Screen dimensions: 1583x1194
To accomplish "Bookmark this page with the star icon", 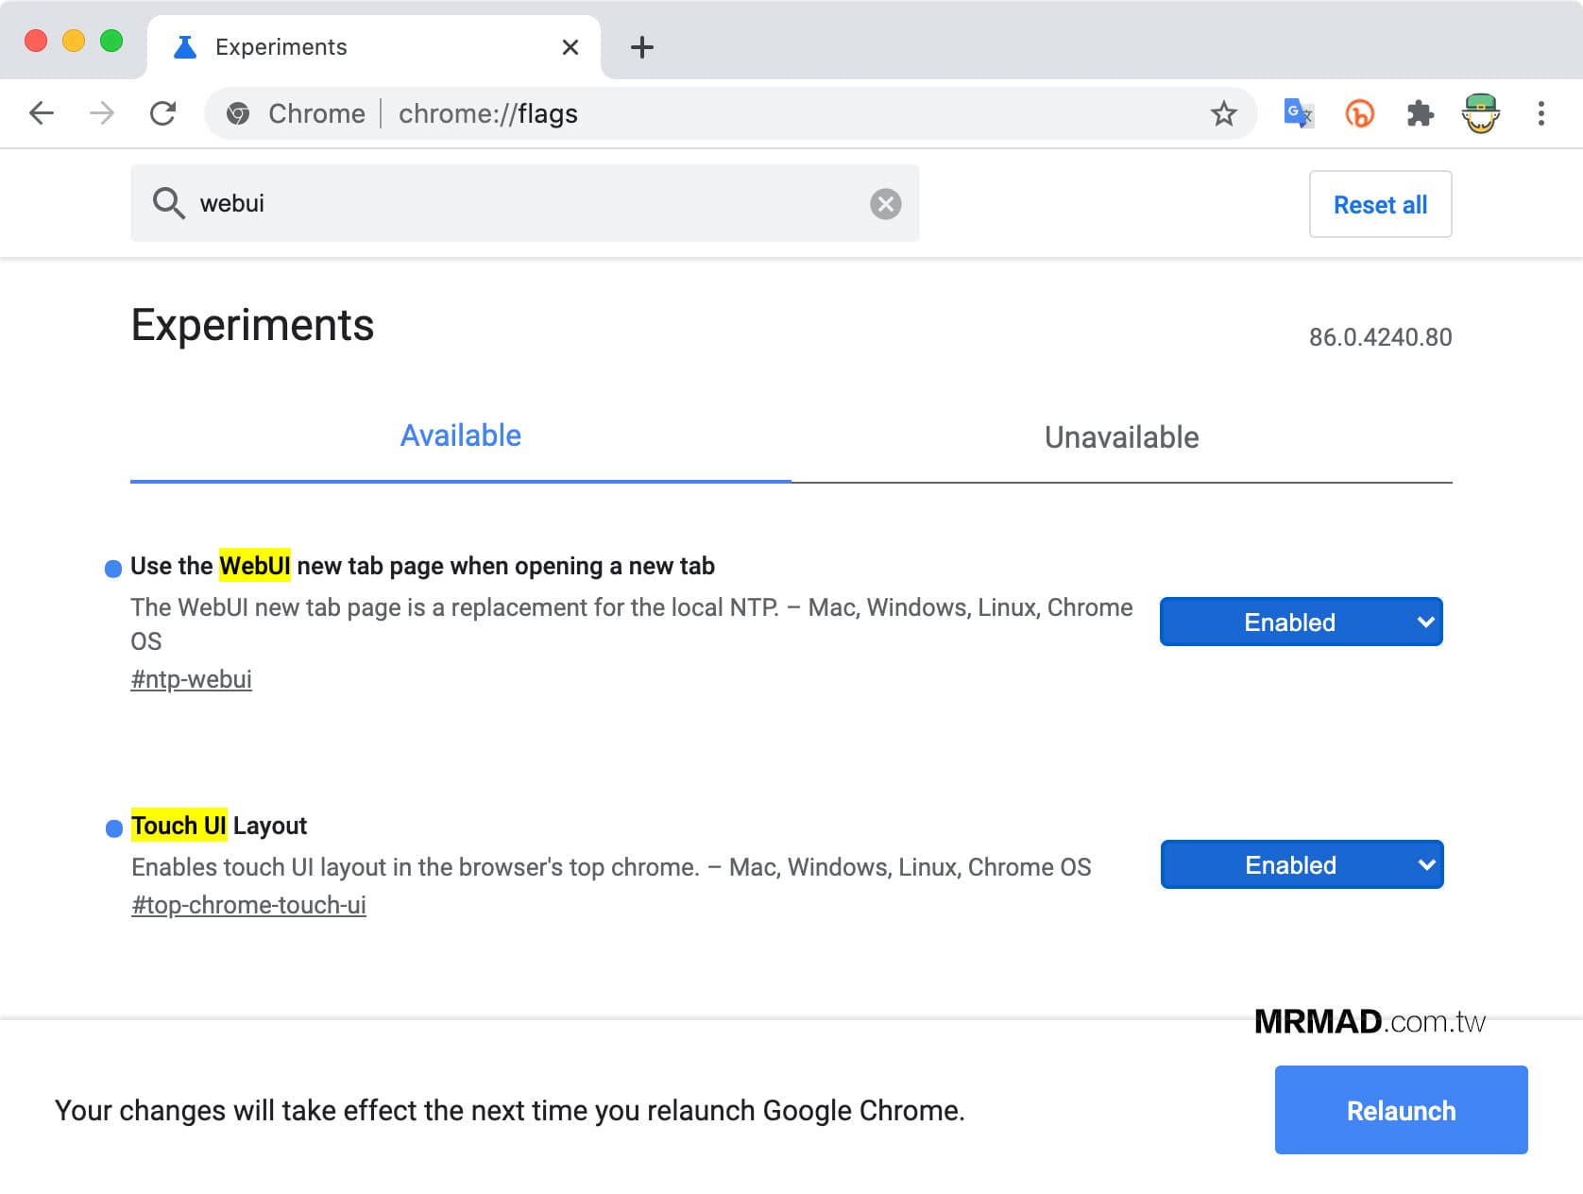I will tap(1224, 113).
